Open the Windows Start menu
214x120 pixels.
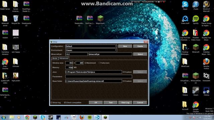4,117
